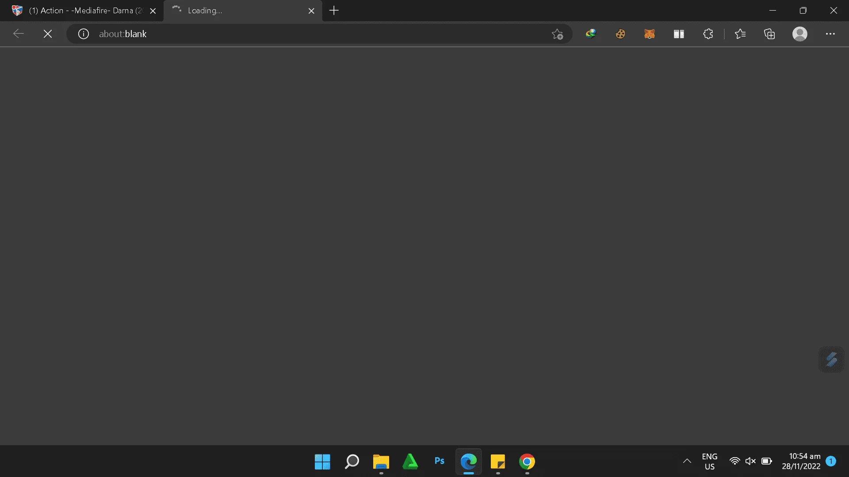This screenshot has height=477, width=849.
Task: Click the muted volume icon
Action: coord(750,462)
